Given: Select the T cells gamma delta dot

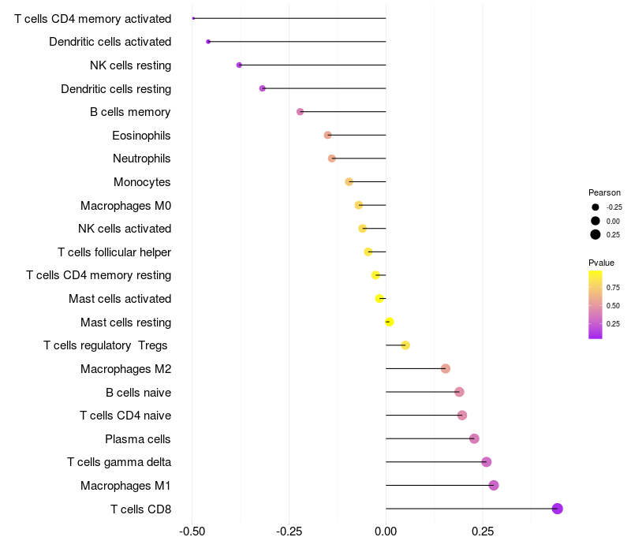Looking at the screenshot, I should [x=486, y=462].
